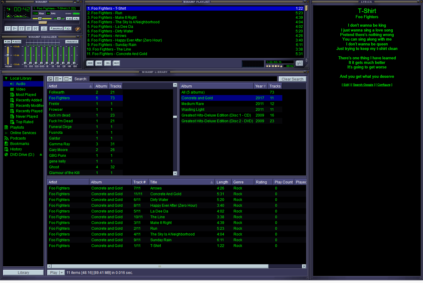Click the main Play button
The width and height of the screenshot is (423, 283).
click(x=15, y=28)
